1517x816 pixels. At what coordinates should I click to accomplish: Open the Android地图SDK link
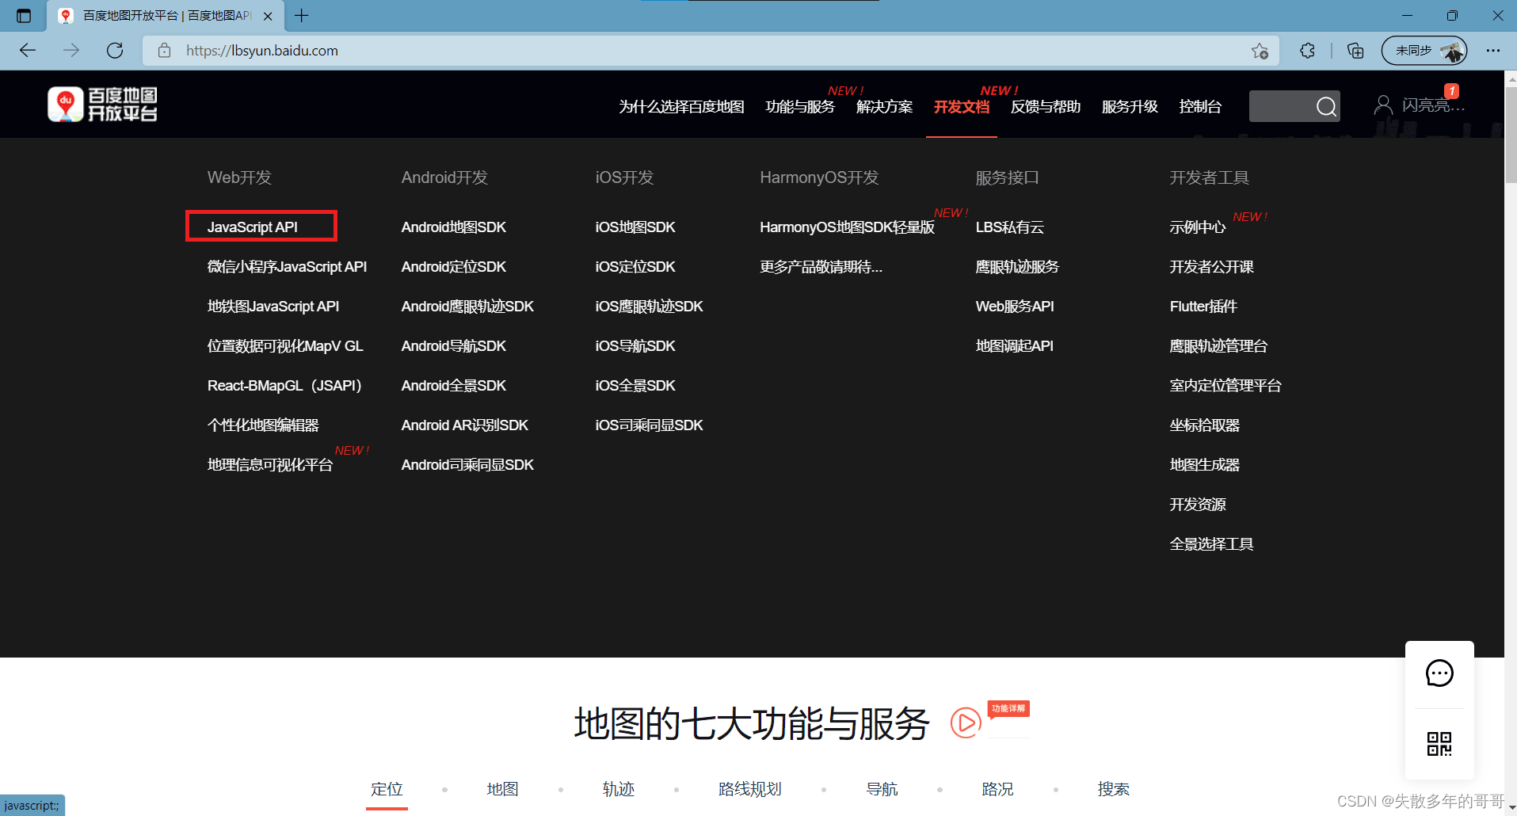point(453,227)
